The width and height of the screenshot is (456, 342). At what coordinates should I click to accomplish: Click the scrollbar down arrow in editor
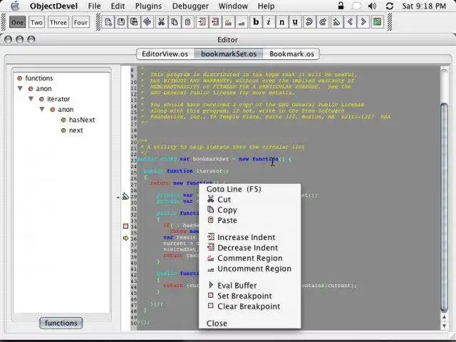(444, 326)
